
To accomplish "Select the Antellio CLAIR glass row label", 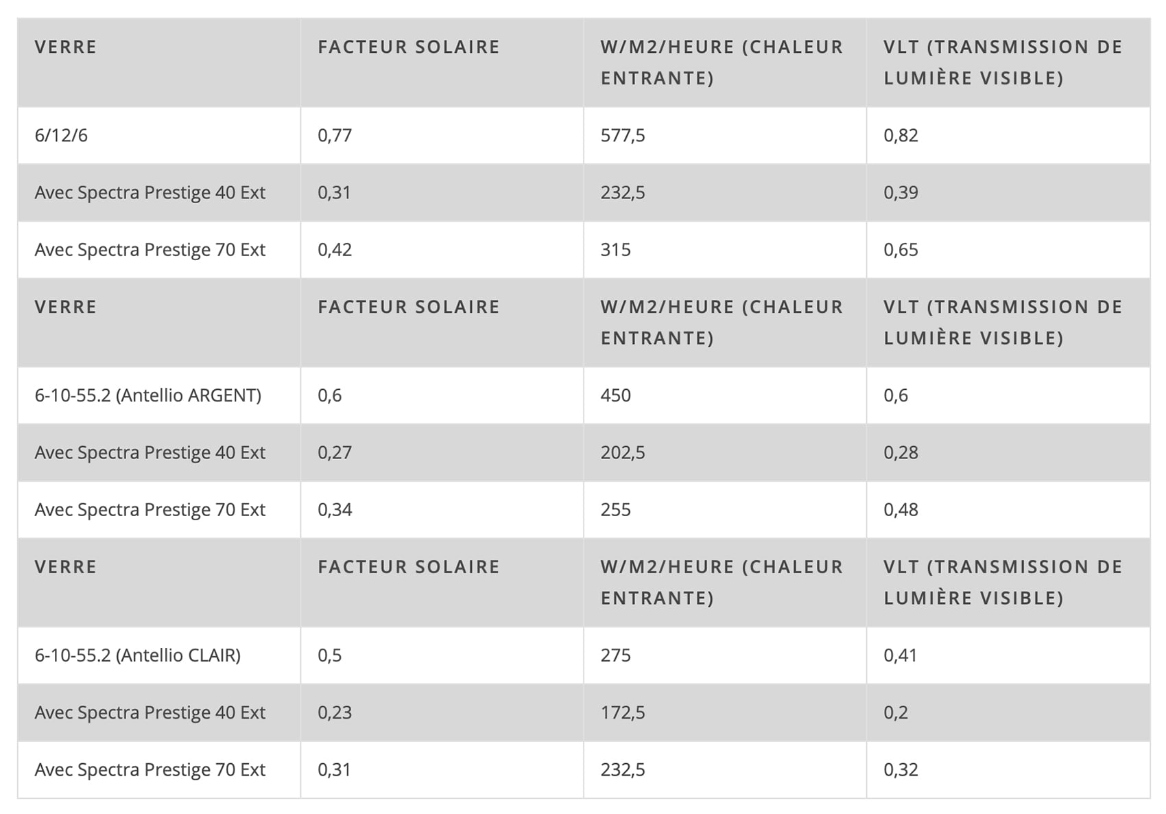I will pos(138,655).
